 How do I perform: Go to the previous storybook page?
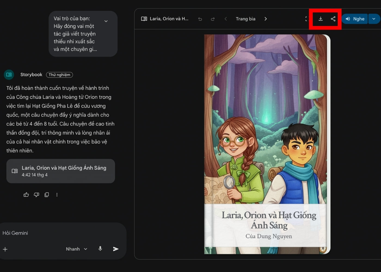pos(226,19)
